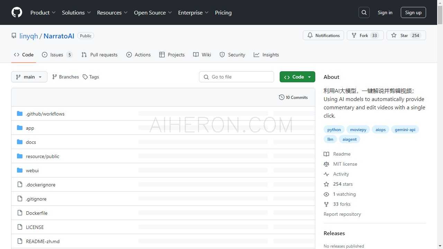Select the gemini-api topic tag

point(405,129)
